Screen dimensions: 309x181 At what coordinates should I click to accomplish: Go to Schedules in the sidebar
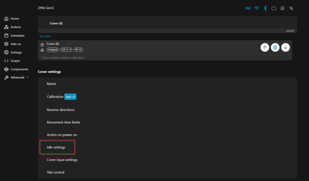click(17, 36)
